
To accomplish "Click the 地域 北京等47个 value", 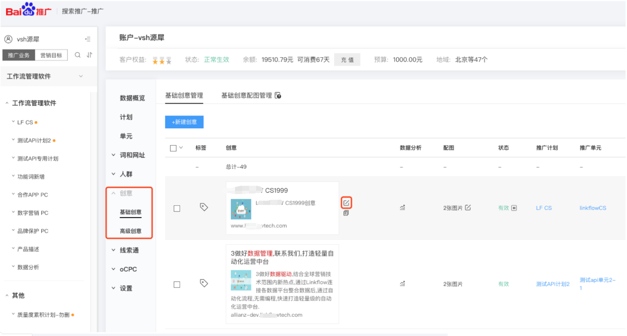I will pyautogui.click(x=471, y=60).
